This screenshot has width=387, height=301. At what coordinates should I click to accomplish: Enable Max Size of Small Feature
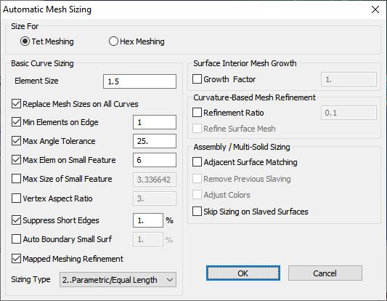pos(16,179)
